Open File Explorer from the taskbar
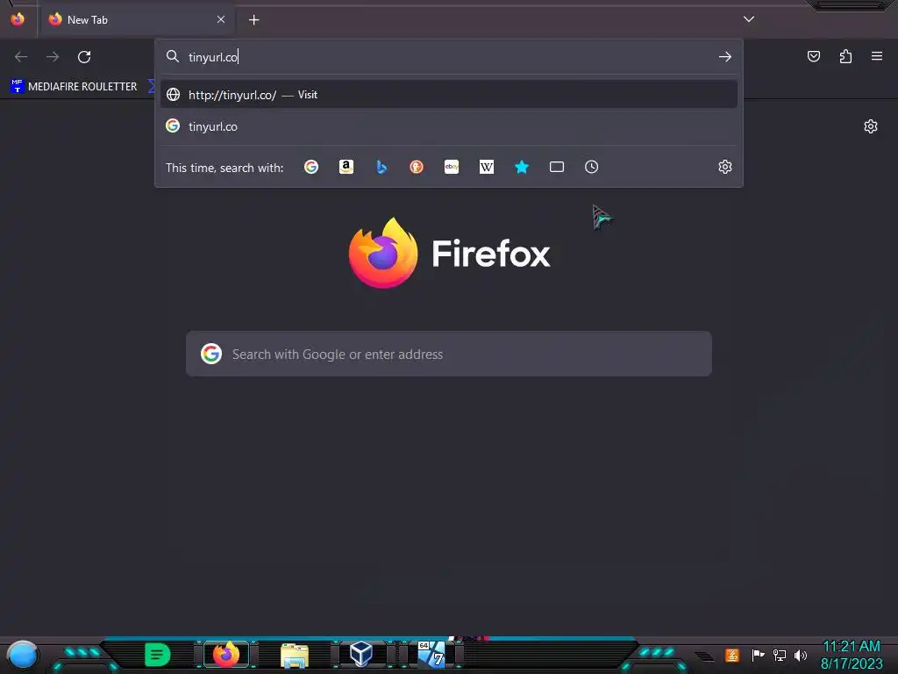Screen dimensions: 898x674 (295, 655)
